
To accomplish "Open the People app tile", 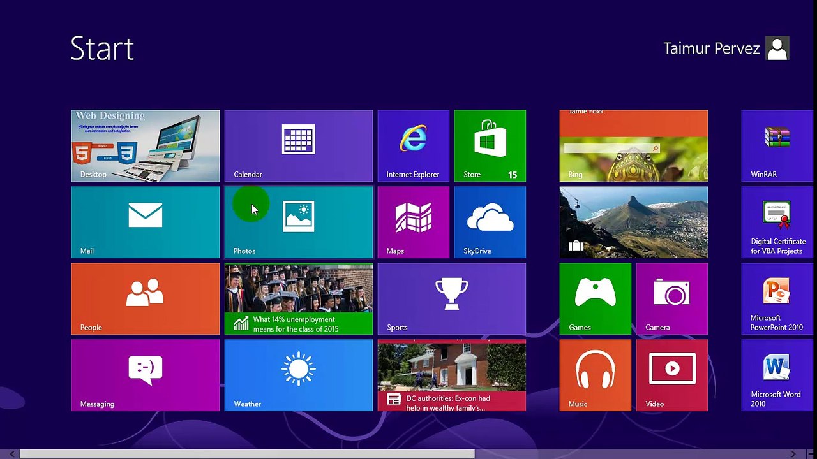I will [146, 299].
